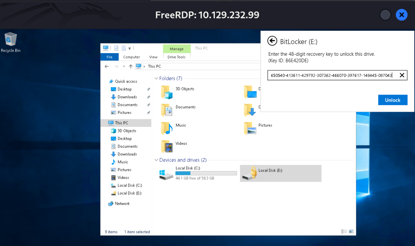Switch to details view in status bar
The width and height of the screenshot is (415, 246).
[x=344, y=231]
